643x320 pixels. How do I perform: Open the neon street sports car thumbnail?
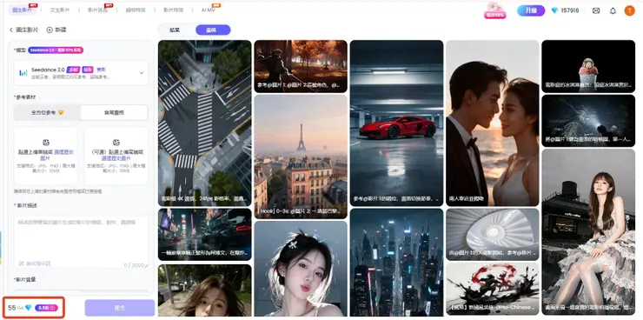(204, 234)
